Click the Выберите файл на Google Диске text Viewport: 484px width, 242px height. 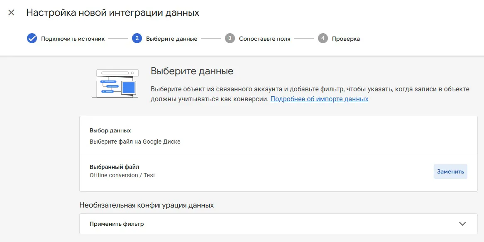(135, 142)
